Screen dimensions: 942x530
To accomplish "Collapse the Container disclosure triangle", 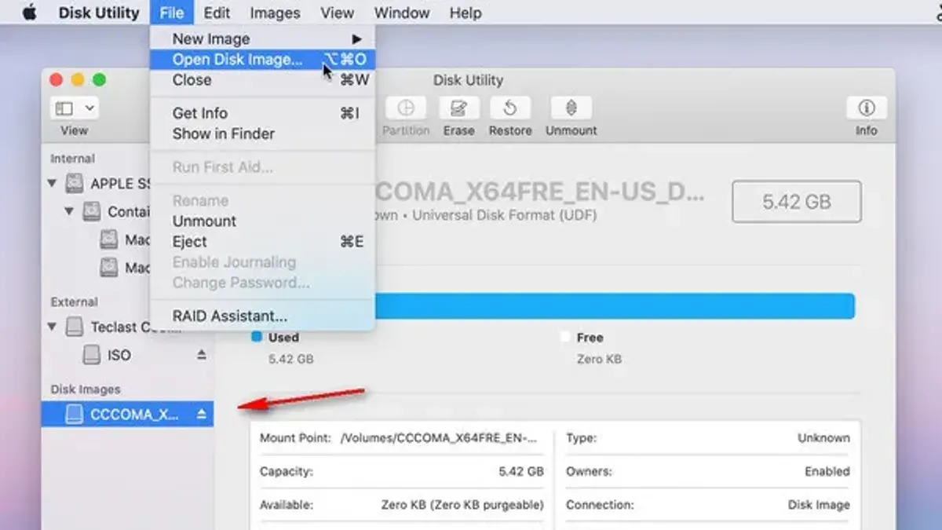I will [70, 211].
